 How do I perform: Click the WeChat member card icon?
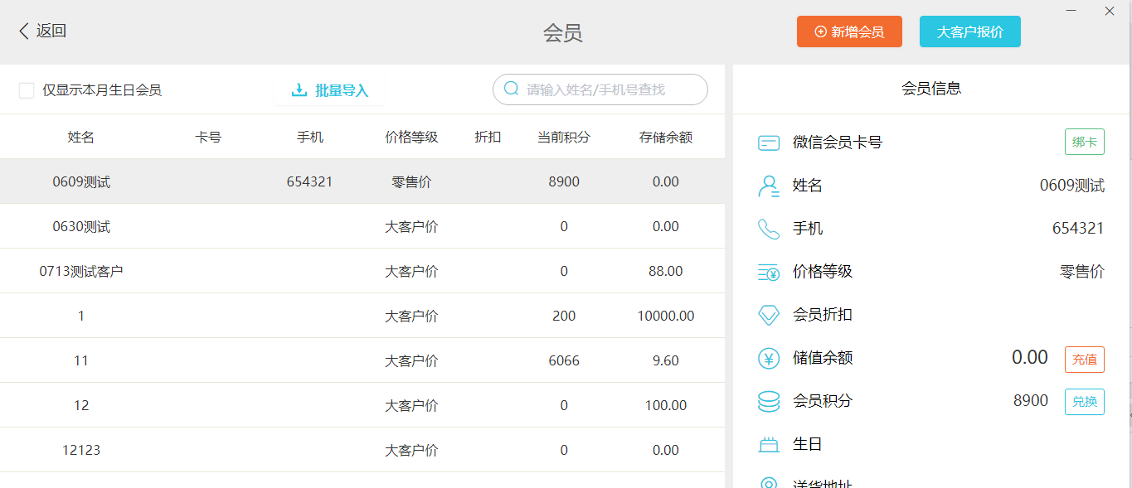[x=769, y=143]
